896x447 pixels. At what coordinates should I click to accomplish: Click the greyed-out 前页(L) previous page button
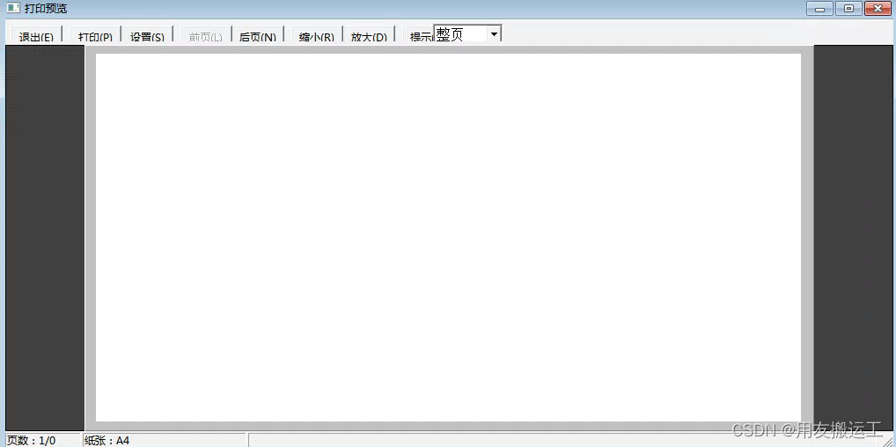click(x=206, y=35)
